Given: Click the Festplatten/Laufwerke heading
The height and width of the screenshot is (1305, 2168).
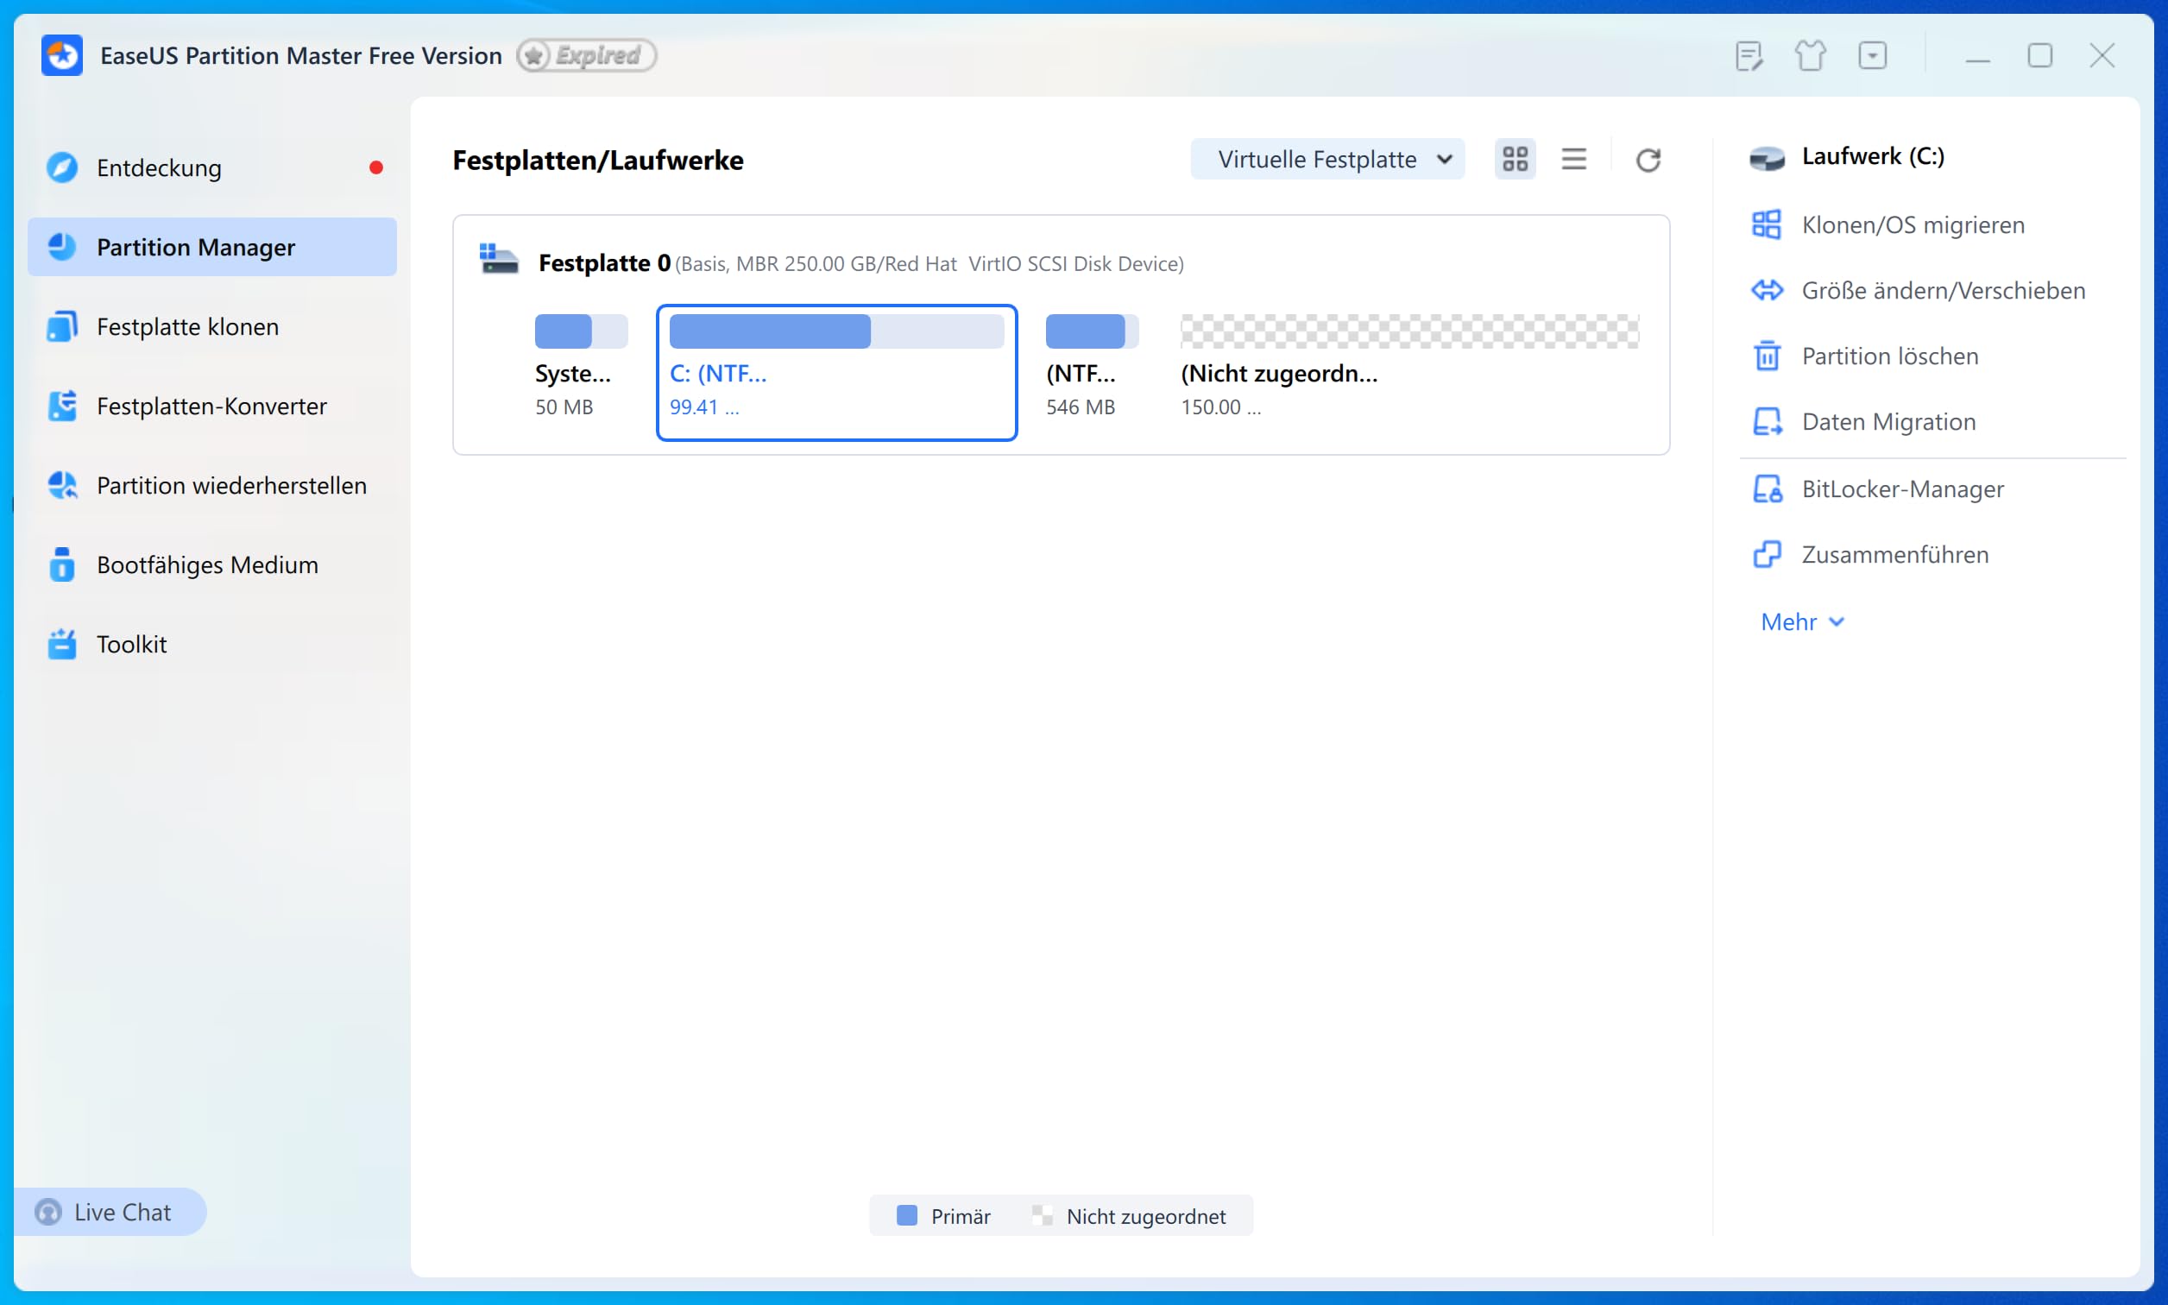Looking at the screenshot, I should coord(598,160).
